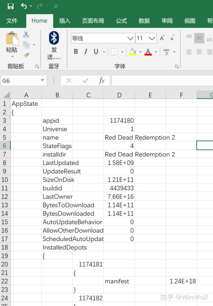Open the fill color dropdown arrow
The width and height of the screenshot is (213, 306).
[140, 52]
